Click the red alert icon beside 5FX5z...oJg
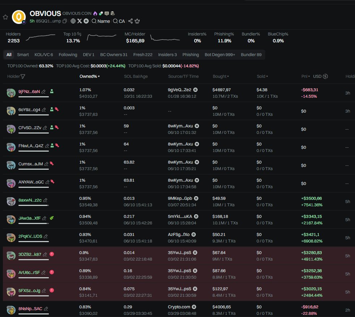The image size is (355, 317). [x=52, y=290]
